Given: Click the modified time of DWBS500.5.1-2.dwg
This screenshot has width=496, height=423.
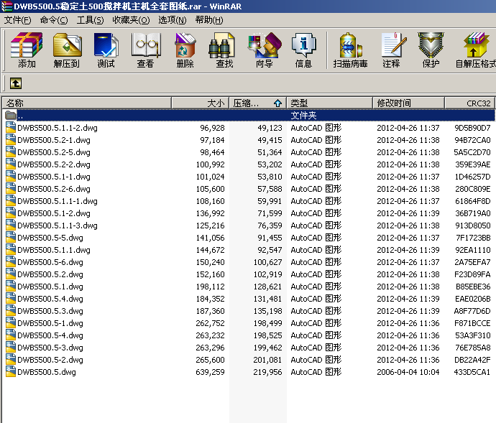Looking at the screenshot, I should click(x=408, y=213).
